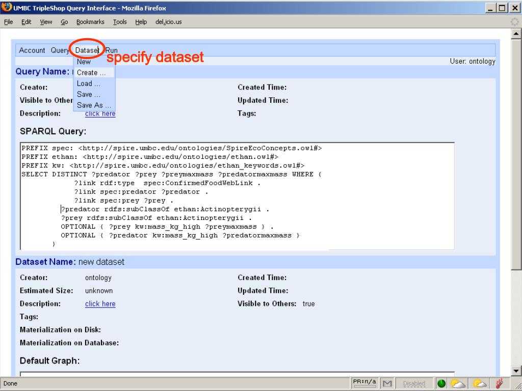This screenshot has height=391, width=522.
Task: Click the page scrollbar up arrow
Action: point(516,34)
